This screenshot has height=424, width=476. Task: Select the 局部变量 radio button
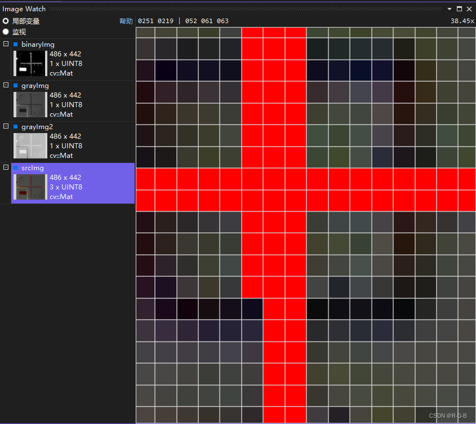tap(6, 21)
